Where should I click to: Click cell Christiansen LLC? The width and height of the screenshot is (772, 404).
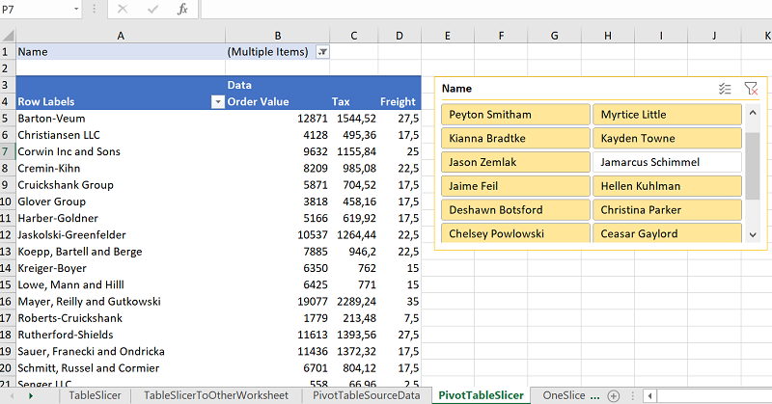pyautogui.click(x=121, y=135)
